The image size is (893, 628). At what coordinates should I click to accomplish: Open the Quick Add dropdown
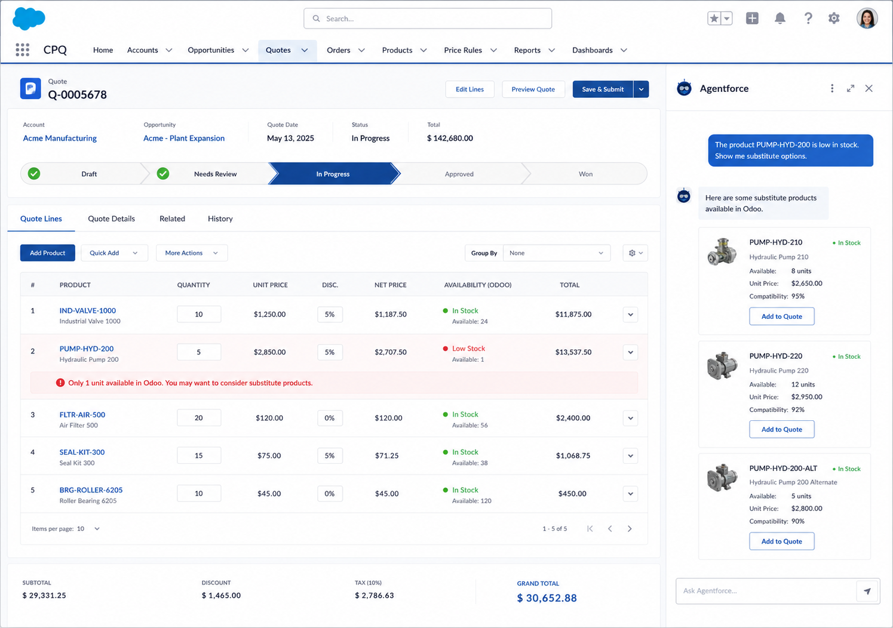114,253
